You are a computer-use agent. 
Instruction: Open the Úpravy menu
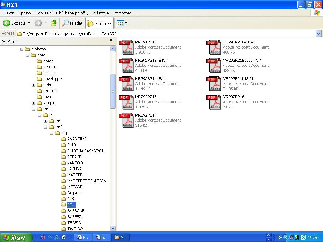(x=25, y=13)
